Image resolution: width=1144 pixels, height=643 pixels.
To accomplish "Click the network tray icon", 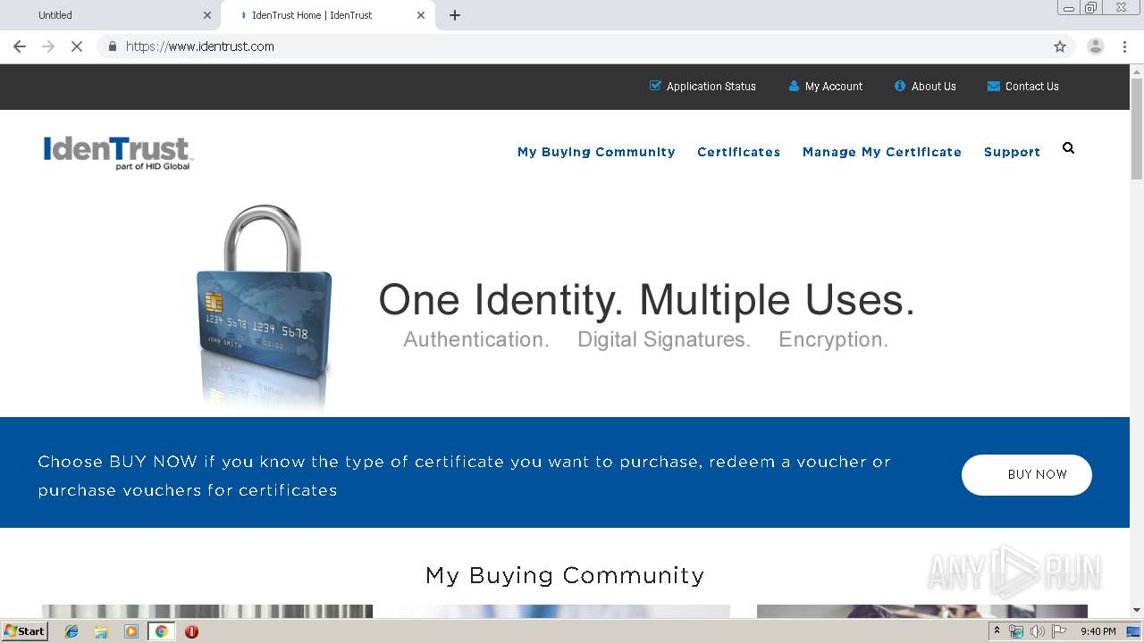I will tap(1016, 631).
